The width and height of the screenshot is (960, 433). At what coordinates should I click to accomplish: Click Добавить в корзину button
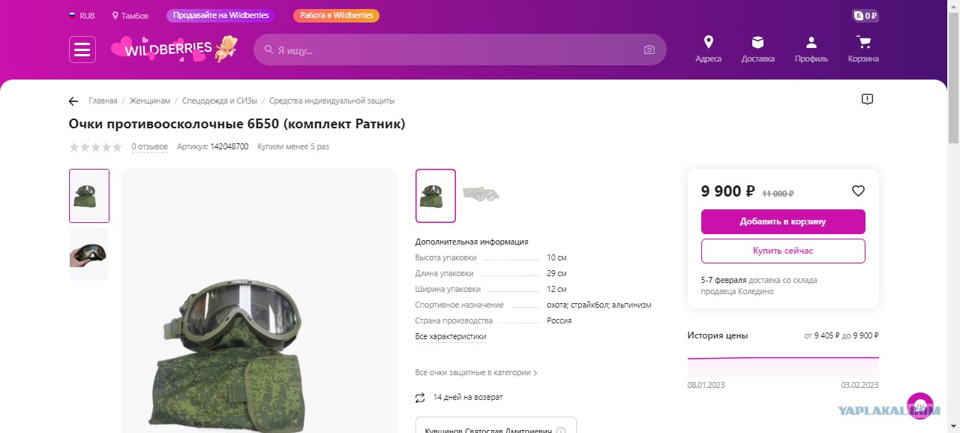click(783, 221)
